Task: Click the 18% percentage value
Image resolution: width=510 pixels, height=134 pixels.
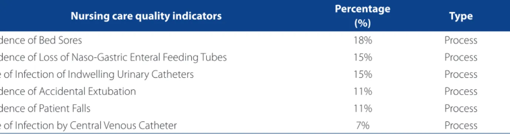Action: point(362,40)
